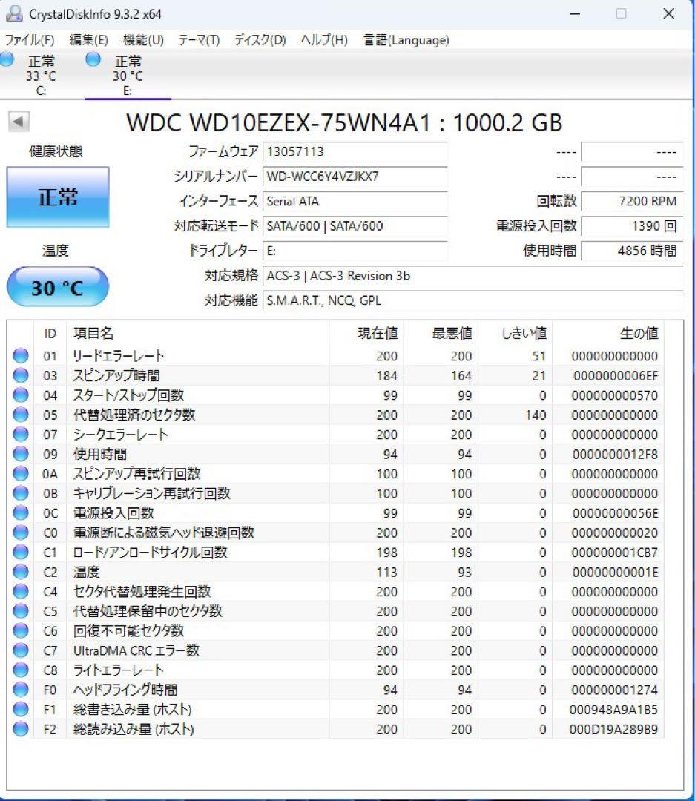The width and height of the screenshot is (695, 801).
Task: Click the blue health indicator for E: drive
Action: point(93,60)
